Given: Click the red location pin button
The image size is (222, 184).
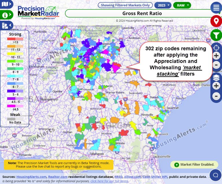Looking at the screenshot, I should tap(216, 21).
